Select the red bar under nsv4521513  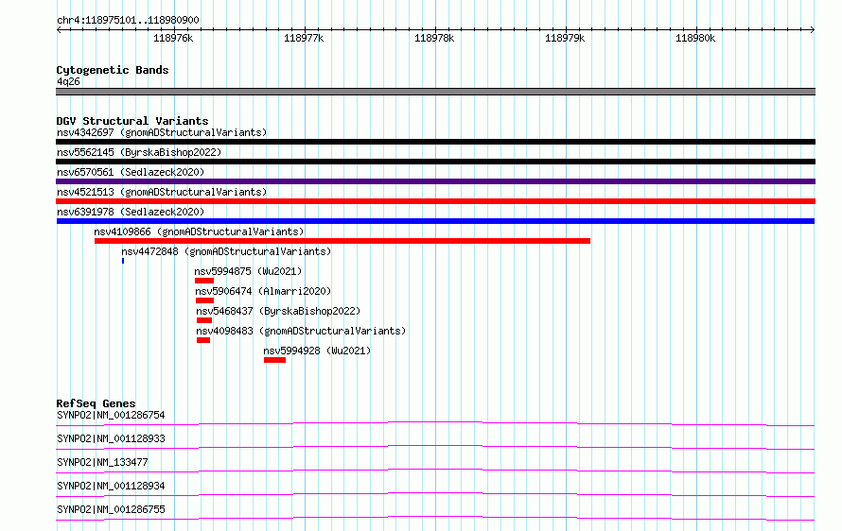point(435,201)
